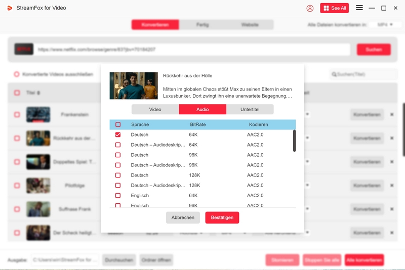Check the Deutsch 128K audio track
This screenshot has width=405, height=270.
tap(118, 175)
